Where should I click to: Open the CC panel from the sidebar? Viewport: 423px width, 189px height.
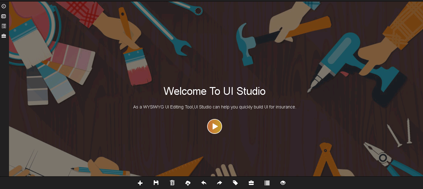coord(4,16)
